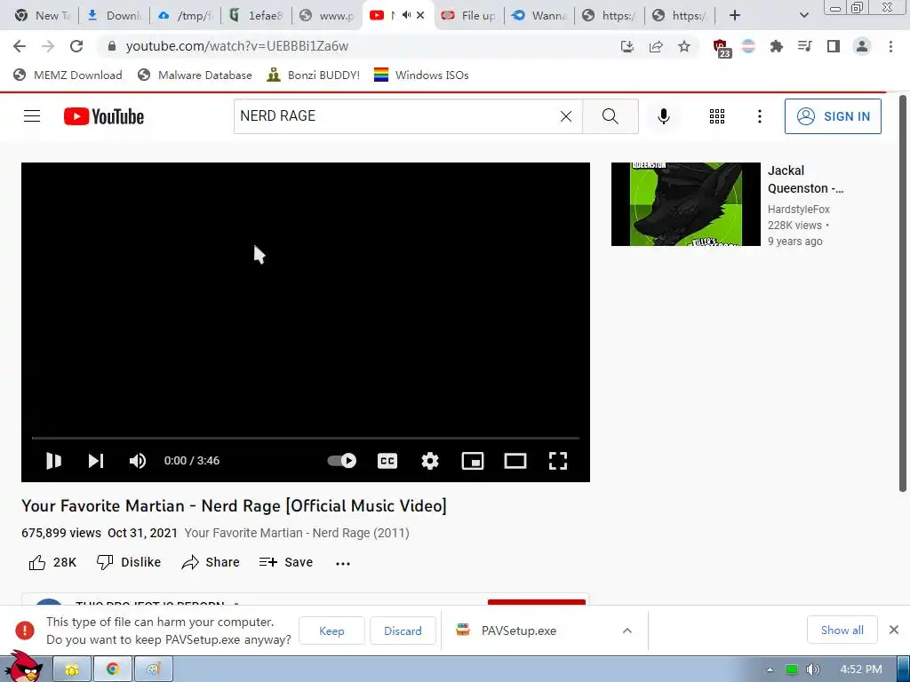Screen dimensions: 910x682
Task: Go back in browser history
Action: [20, 46]
